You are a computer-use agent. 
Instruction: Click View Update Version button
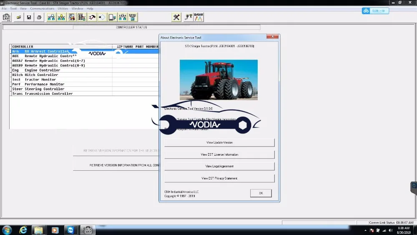coord(219,142)
